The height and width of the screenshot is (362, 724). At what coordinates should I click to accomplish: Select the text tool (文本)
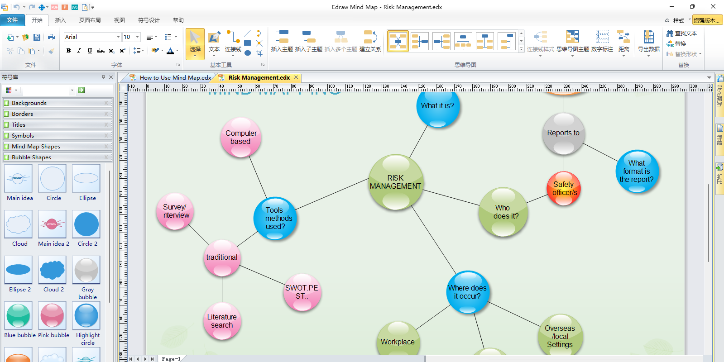pyautogui.click(x=214, y=42)
